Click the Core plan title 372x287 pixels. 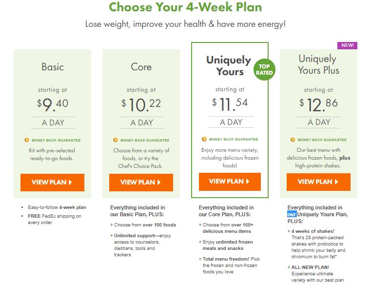click(x=141, y=67)
